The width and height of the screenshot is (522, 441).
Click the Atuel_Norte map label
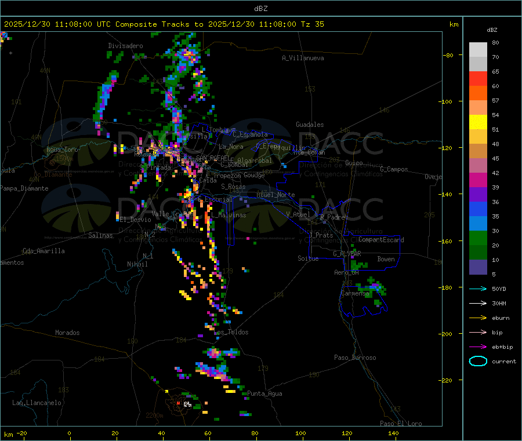(x=275, y=195)
